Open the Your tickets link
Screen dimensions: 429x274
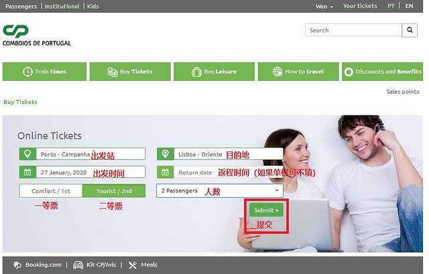click(360, 6)
